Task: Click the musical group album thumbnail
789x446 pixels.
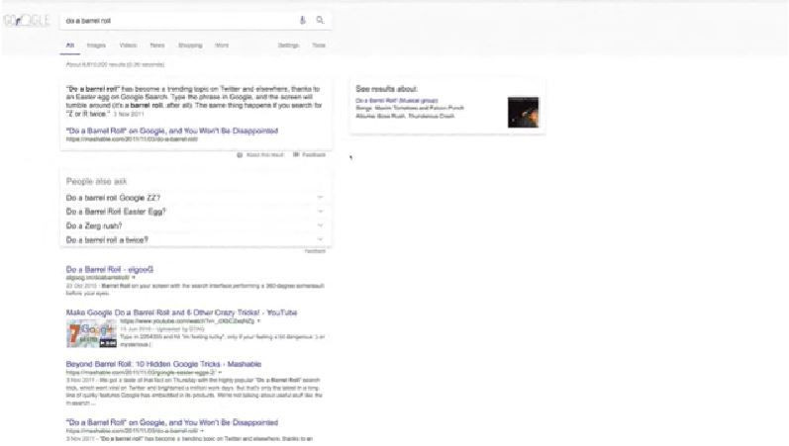Action: (x=523, y=112)
